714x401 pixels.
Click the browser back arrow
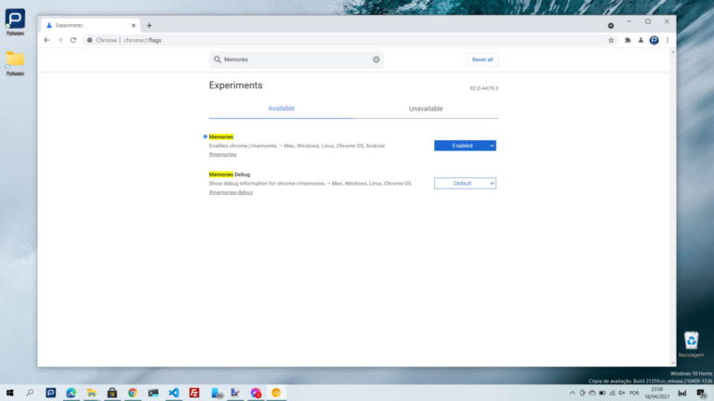tap(47, 40)
